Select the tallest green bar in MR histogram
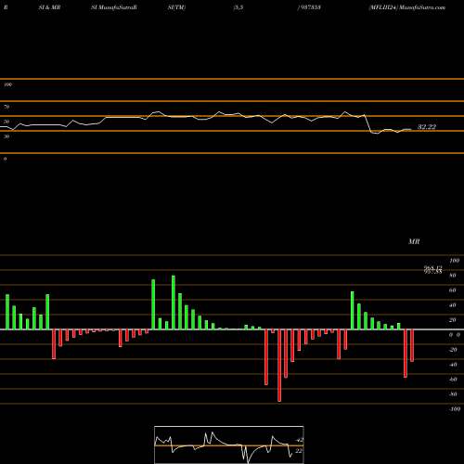 pyautogui.click(x=174, y=303)
